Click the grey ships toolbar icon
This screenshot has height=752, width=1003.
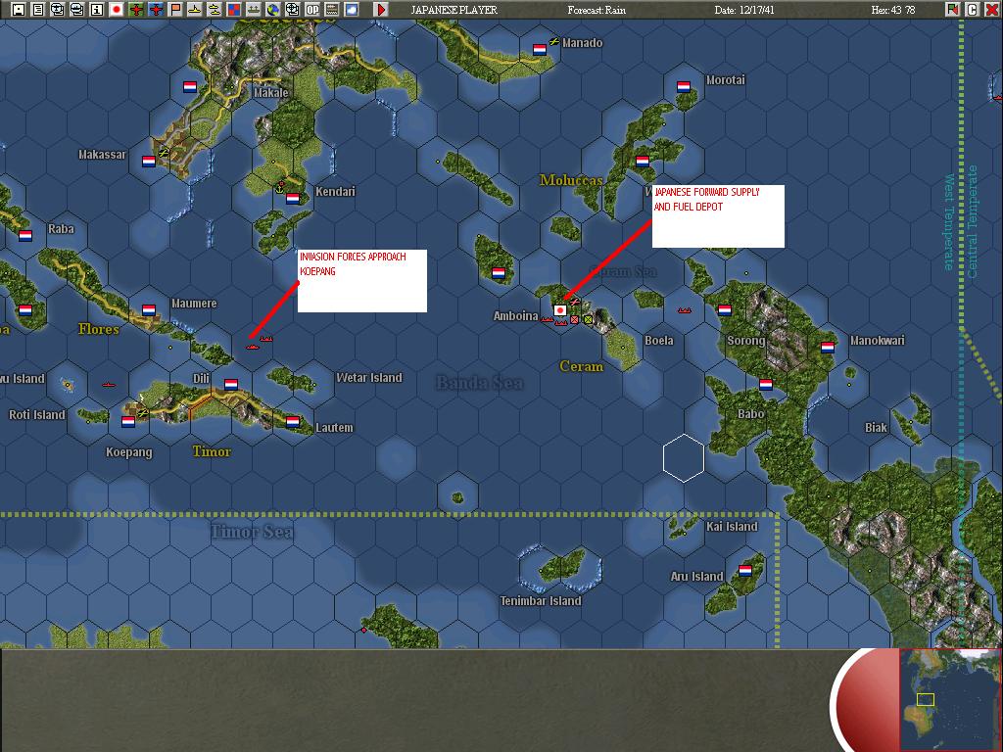point(254,9)
